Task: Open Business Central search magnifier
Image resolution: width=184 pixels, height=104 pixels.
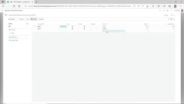Action: (x=160, y=10)
